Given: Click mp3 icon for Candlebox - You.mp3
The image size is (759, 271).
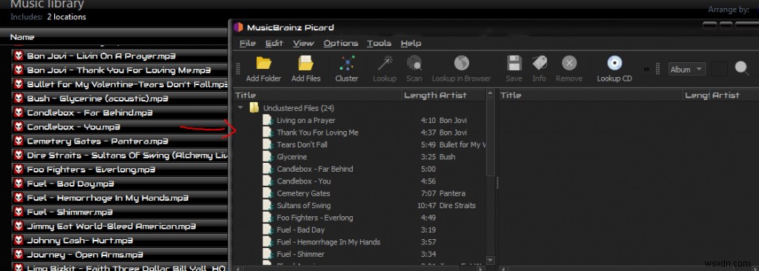Looking at the screenshot, I should pos(18,127).
